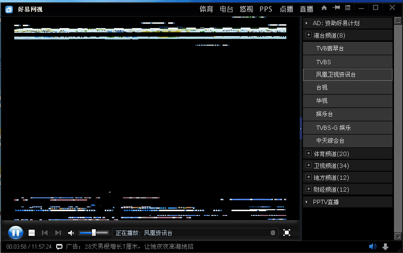Image resolution: width=403 pixels, height=253 pixels.
Task: Switch to the 悠视 tab
Action: pyautogui.click(x=246, y=9)
